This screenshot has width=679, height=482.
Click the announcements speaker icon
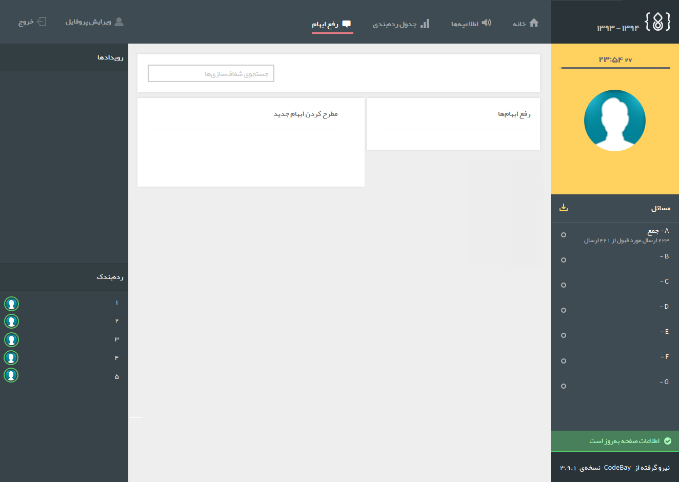[x=487, y=23]
